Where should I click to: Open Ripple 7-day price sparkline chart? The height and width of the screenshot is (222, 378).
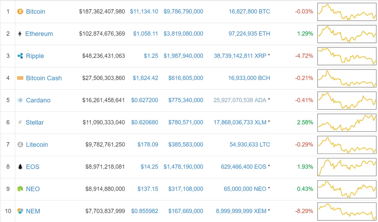coord(347,56)
